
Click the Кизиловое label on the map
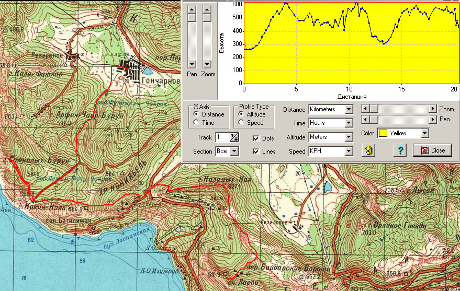pyautogui.click(x=274, y=223)
